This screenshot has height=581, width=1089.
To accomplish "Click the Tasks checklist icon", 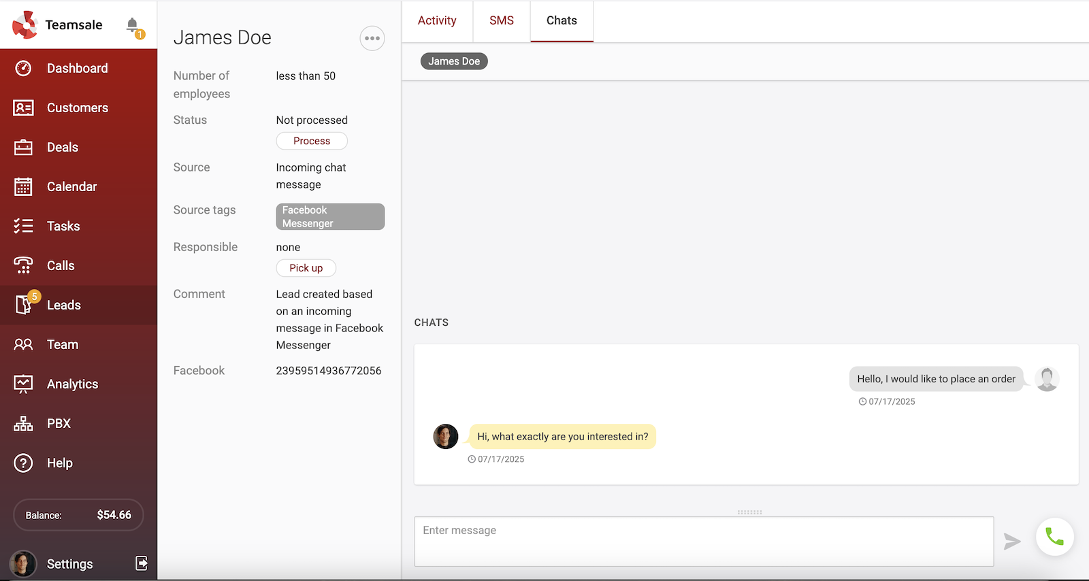I will pos(23,226).
